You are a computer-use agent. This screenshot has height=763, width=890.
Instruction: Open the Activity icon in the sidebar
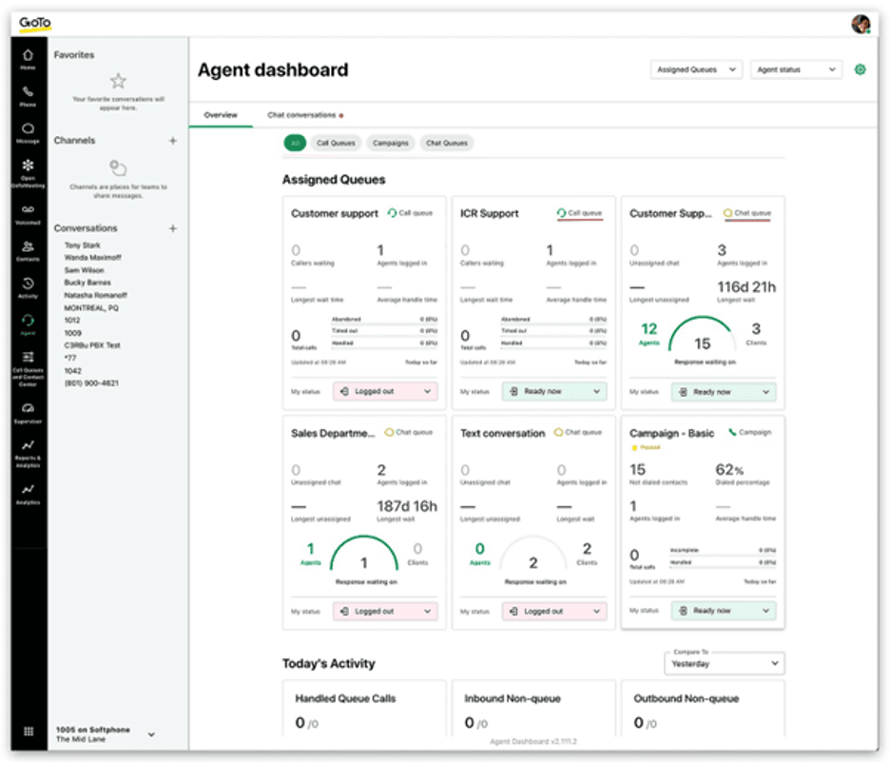[28, 285]
